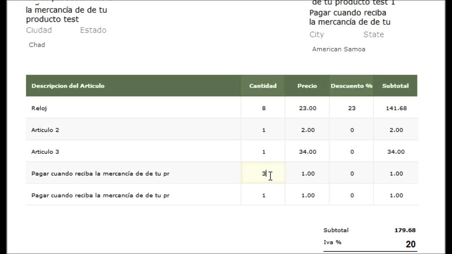452x254 pixels.
Task: Select the 23 discount field for Reloj
Action: 351,108
